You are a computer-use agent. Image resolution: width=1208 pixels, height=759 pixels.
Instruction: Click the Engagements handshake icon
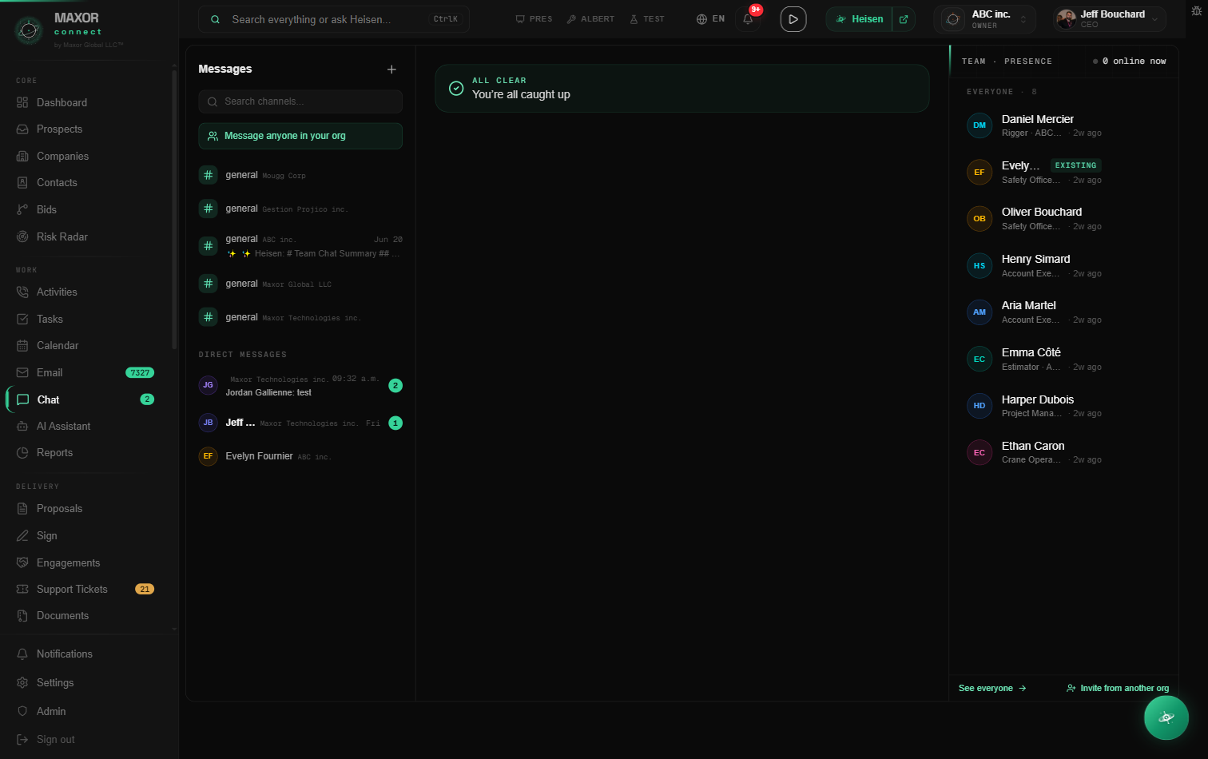pyautogui.click(x=22, y=562)
